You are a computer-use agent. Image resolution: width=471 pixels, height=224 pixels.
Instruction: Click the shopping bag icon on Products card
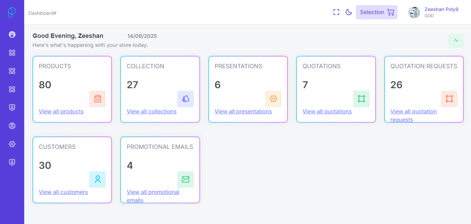tap(97, 99)
